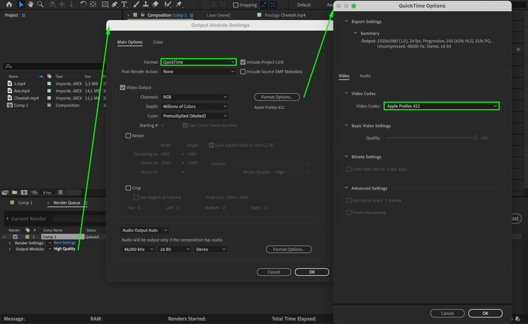Viewport: 528px width, 324px height.
Task: Enable Include Source XMP Metadata
Action: click(x=243, y=72)
